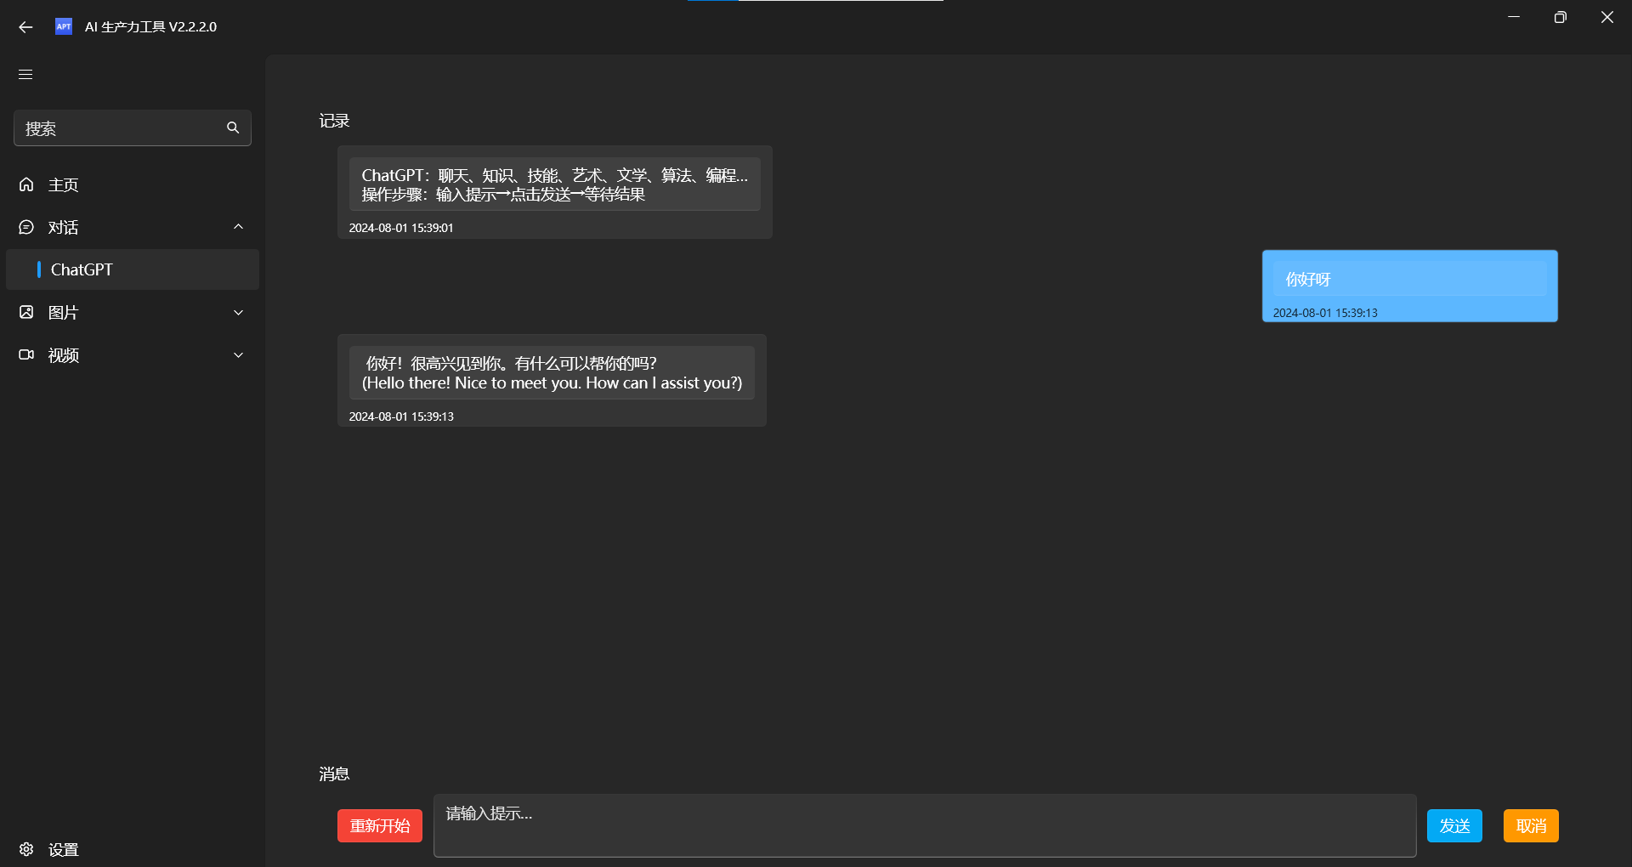This screenshot has height=867, width=1632.
Task: Click the search magnifier icon
Action: tap(233, 127)
